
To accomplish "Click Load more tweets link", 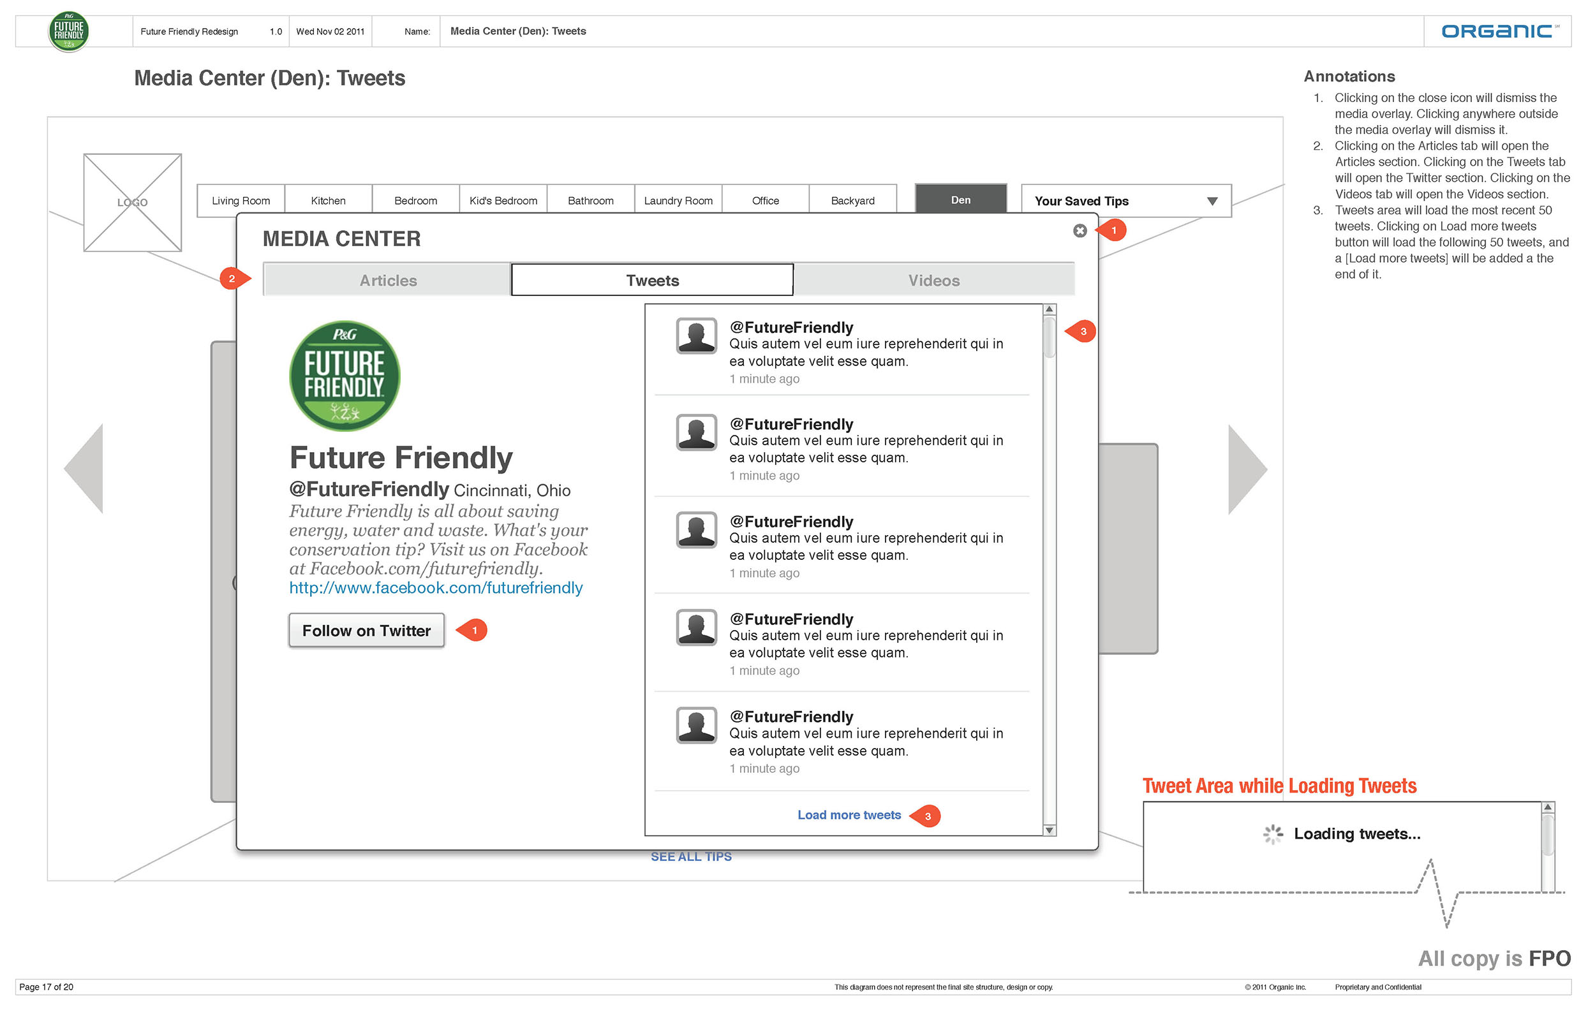I will pyautogui.click(x=849, y=815).
